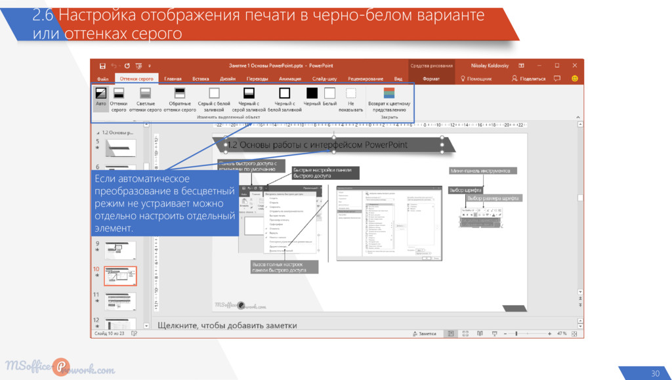Click the Быстрые настройки панели label

coord(325,173)
